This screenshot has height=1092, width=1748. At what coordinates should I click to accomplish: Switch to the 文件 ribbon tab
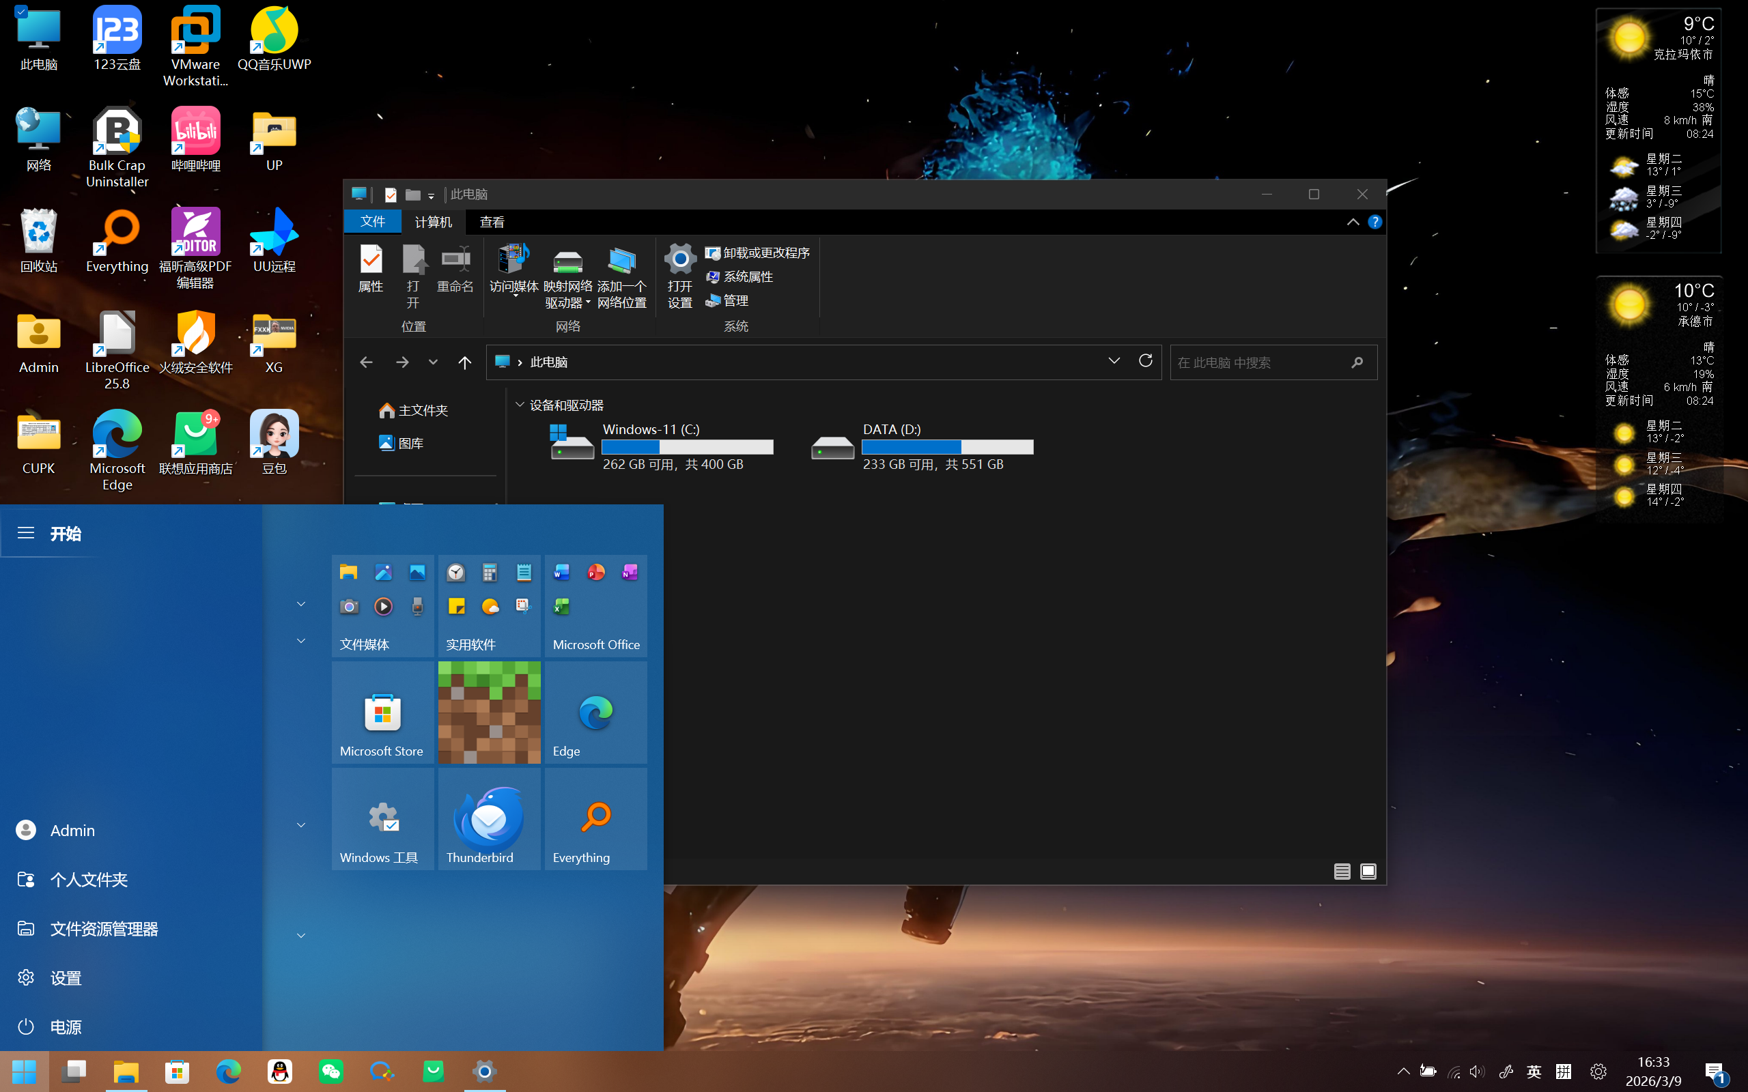(x=373, y=222)
